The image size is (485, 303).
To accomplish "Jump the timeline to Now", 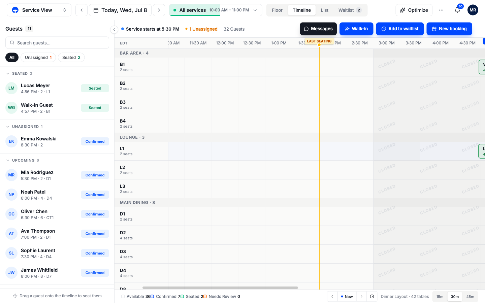I will pos(347,297).
